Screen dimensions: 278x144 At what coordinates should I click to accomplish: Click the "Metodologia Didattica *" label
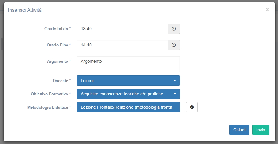49,107
